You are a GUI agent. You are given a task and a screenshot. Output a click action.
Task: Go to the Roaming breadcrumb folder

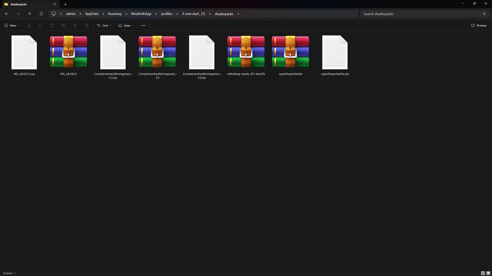115,14
